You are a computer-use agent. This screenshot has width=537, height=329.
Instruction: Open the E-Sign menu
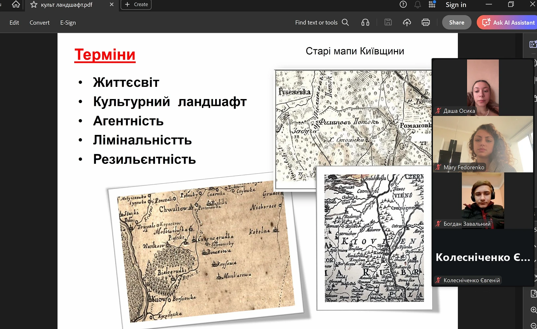pyautogui.click(x=68, y=22)
